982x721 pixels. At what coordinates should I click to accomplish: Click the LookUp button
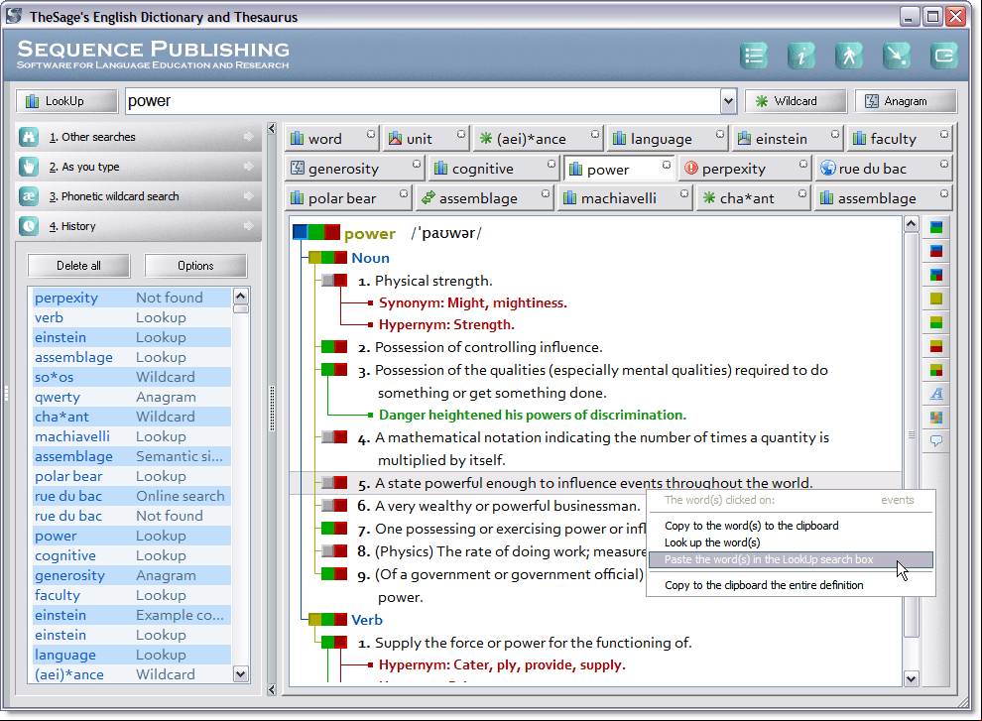tap(66, 101)
